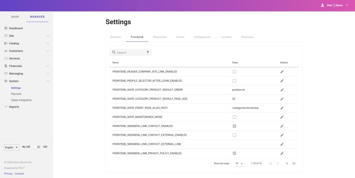The image size is (355, 178).
Task: Toggle the VAT switch in sidebar
Action: [x=37, y=147]
